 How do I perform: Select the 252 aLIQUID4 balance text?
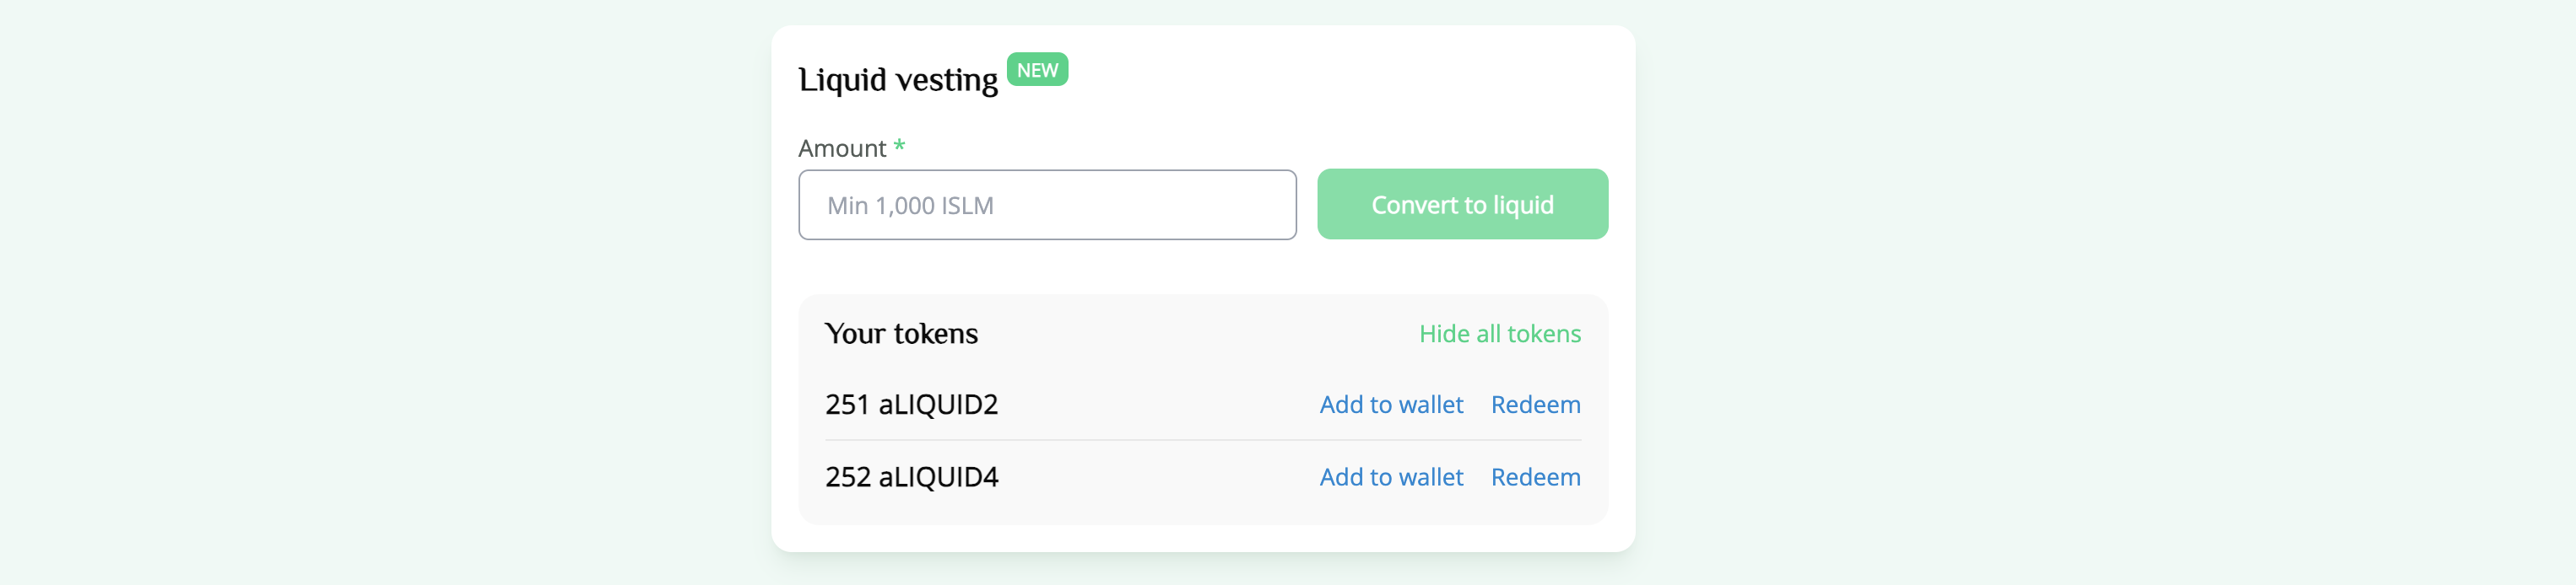(x=911, y=477)
